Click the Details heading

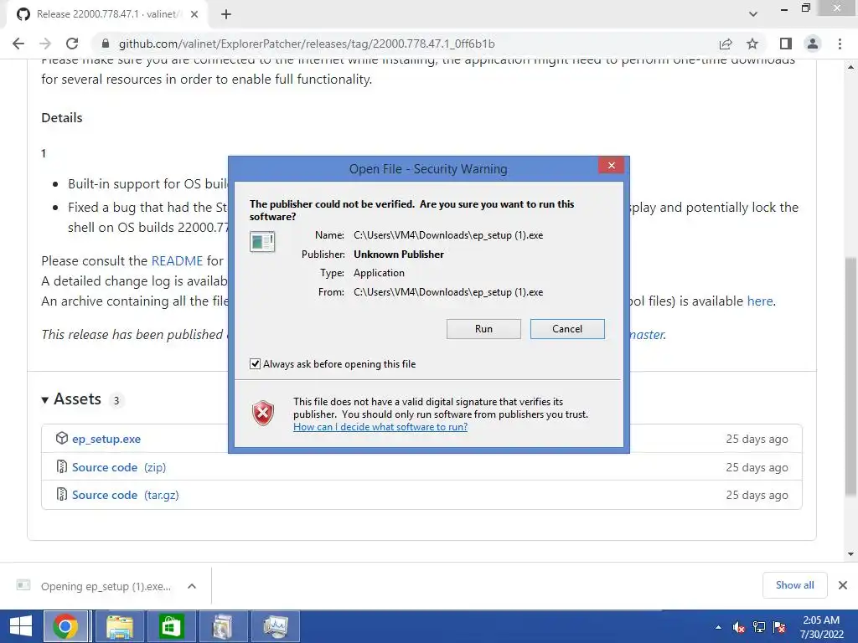pyautogui.click(x=62, y=117)
